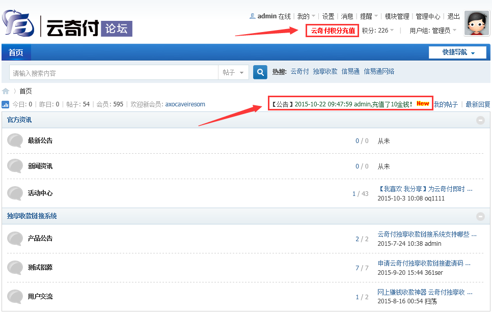Image resolution: width=492 pixels, height=314 pixels.
Task: Click the 帖子: 54 statistic
Action: 78,104
